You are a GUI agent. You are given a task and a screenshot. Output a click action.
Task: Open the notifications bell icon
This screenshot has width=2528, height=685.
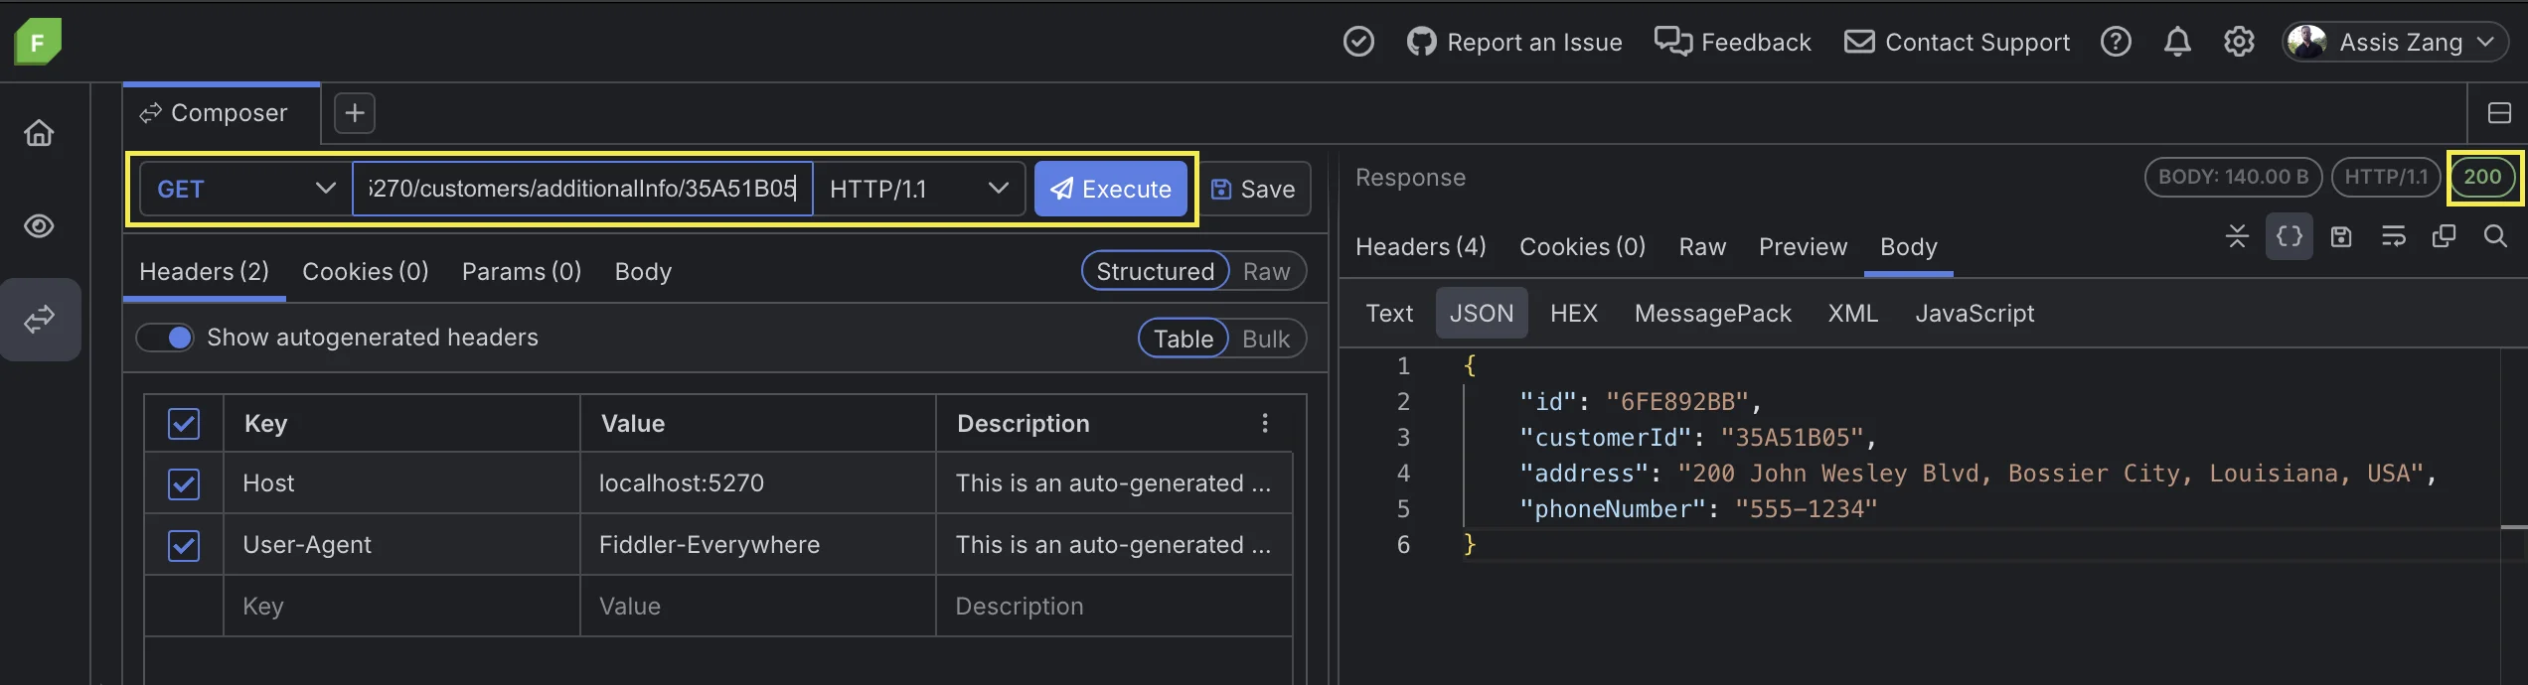click(x=2177, y=42)
